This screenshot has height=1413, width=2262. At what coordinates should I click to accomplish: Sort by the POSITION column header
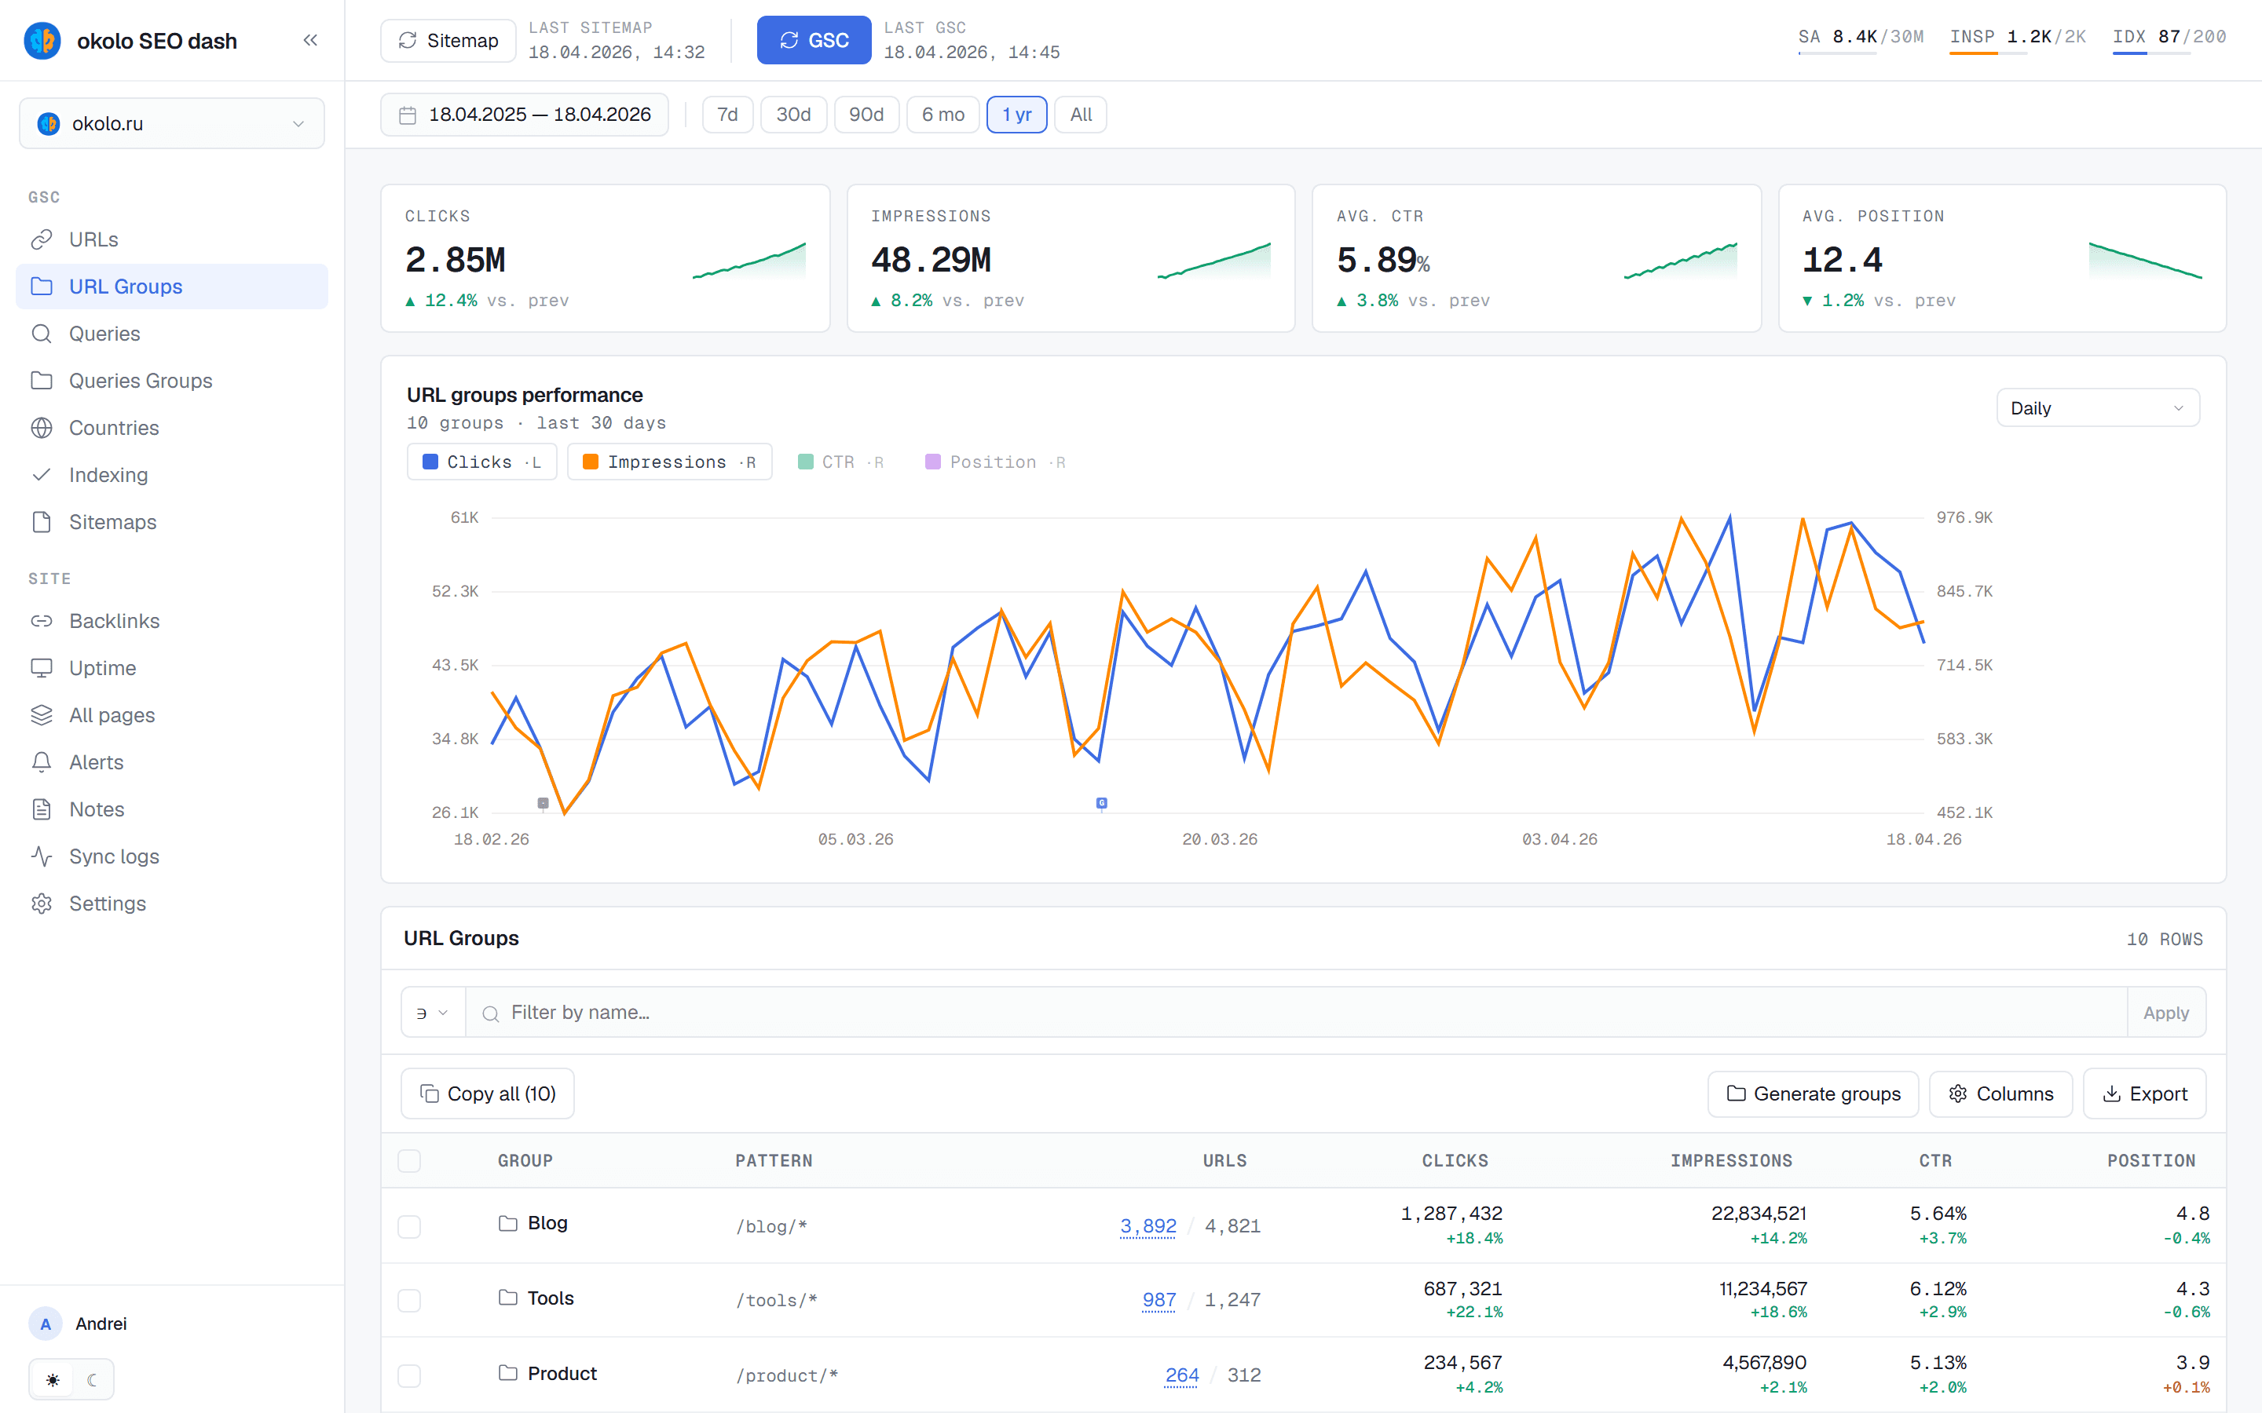click(2150, 1161)
